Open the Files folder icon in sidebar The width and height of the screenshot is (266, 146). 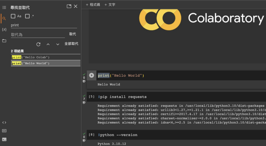(4, 41)
